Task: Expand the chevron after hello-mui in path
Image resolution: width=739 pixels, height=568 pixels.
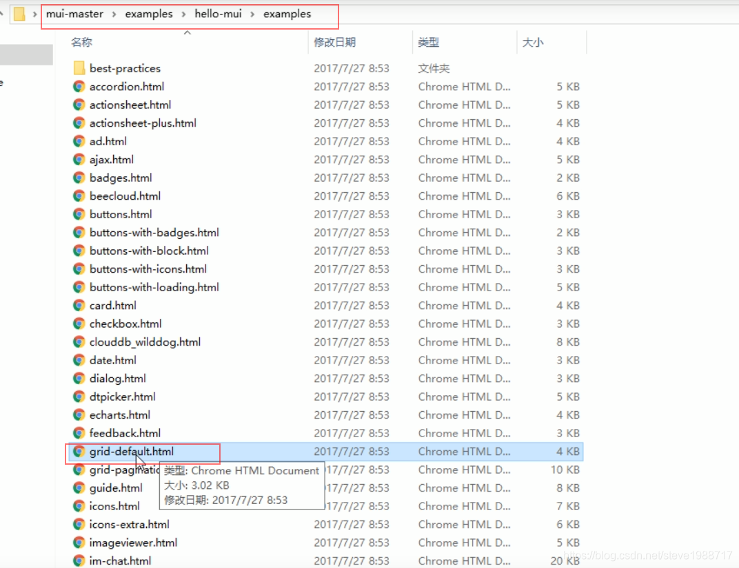Action: click(x=252, y=14)
